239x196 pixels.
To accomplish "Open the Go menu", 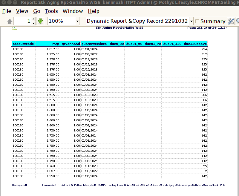I will point(36,11).
